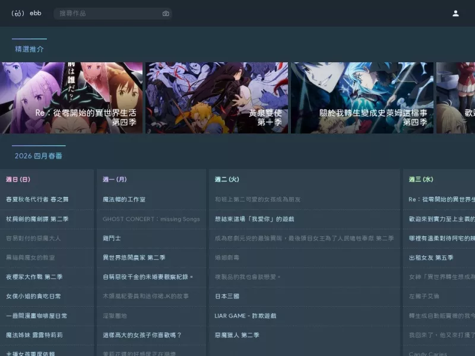Viewport: 475px width, 356px height.
Task: Open 左撇子艾倫 entry under Wednesday
Action: pos(424,296)
